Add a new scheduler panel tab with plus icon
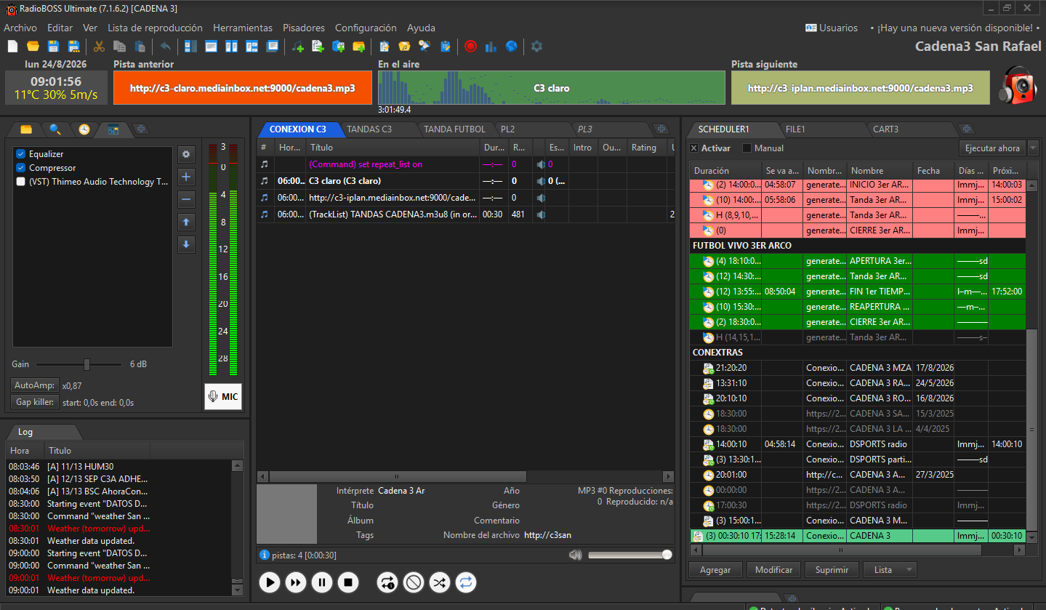This screenshot has width=1046, height=610. 967,129
